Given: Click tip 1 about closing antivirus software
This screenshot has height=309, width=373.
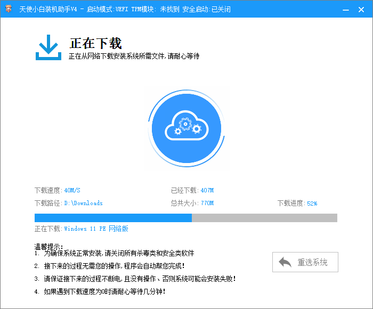Looking at the screenshot, I should coord(115,253).
